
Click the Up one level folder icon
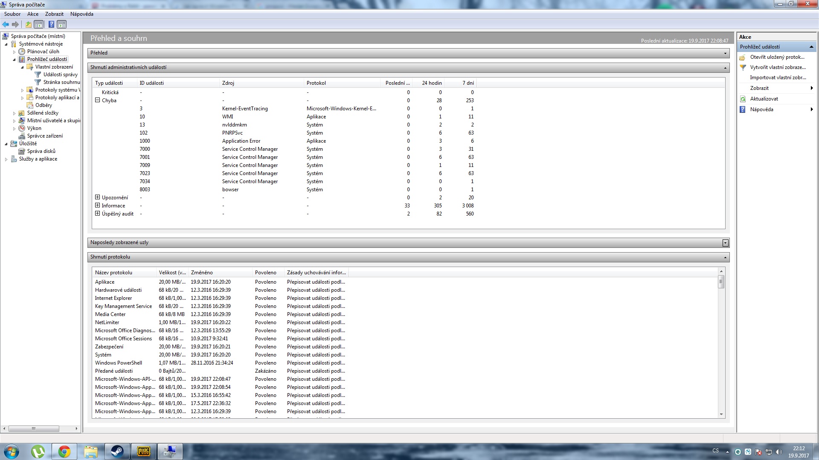pyautogui.click(x=29, y=24)
